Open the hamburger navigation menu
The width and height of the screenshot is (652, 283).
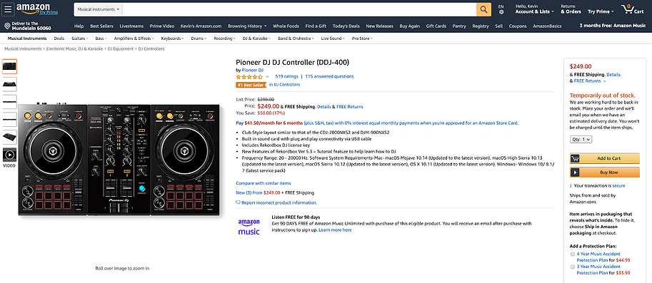(9, 9)
